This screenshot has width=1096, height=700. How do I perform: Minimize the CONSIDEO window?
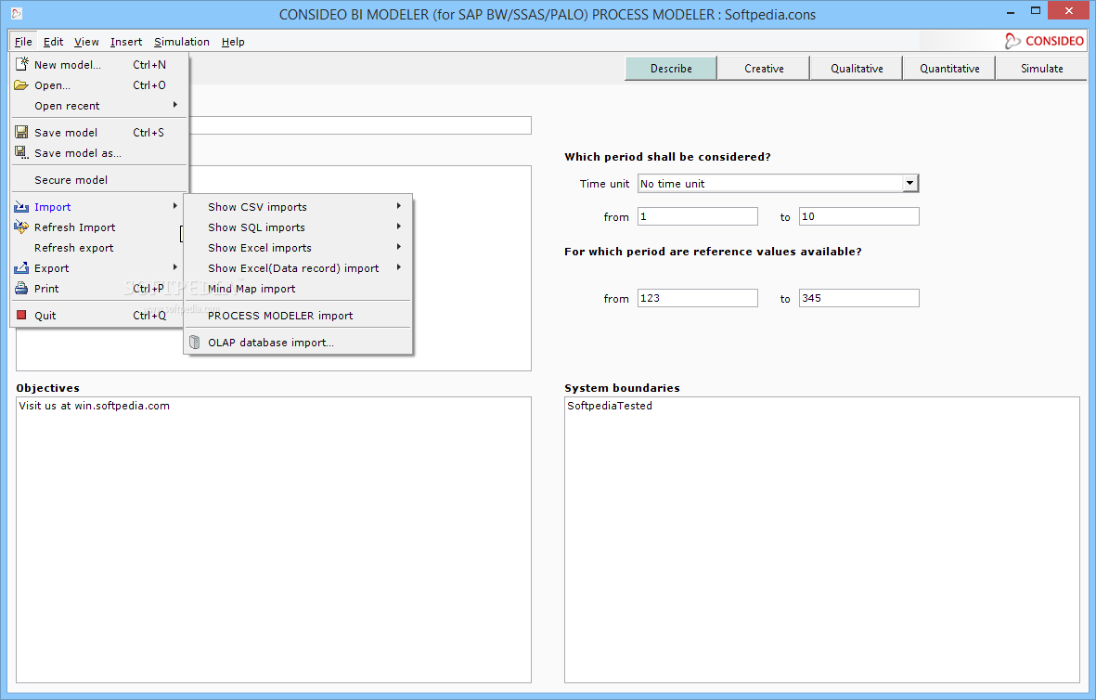tap(1011, 12)
